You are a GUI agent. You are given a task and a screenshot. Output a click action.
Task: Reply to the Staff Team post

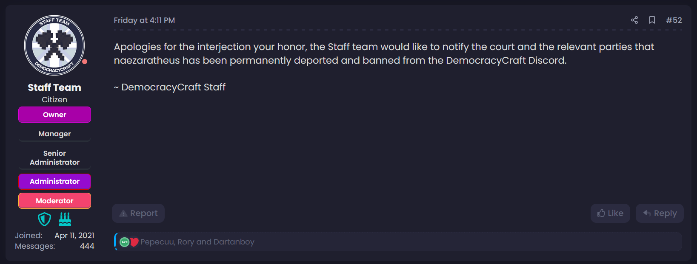click(x=660, y=213)
